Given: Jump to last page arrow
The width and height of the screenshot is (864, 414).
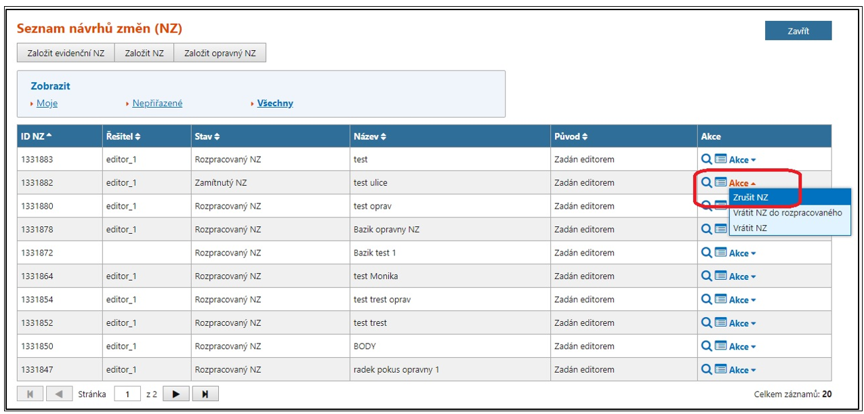Looking at the screenshot, I should coord(205,394).
